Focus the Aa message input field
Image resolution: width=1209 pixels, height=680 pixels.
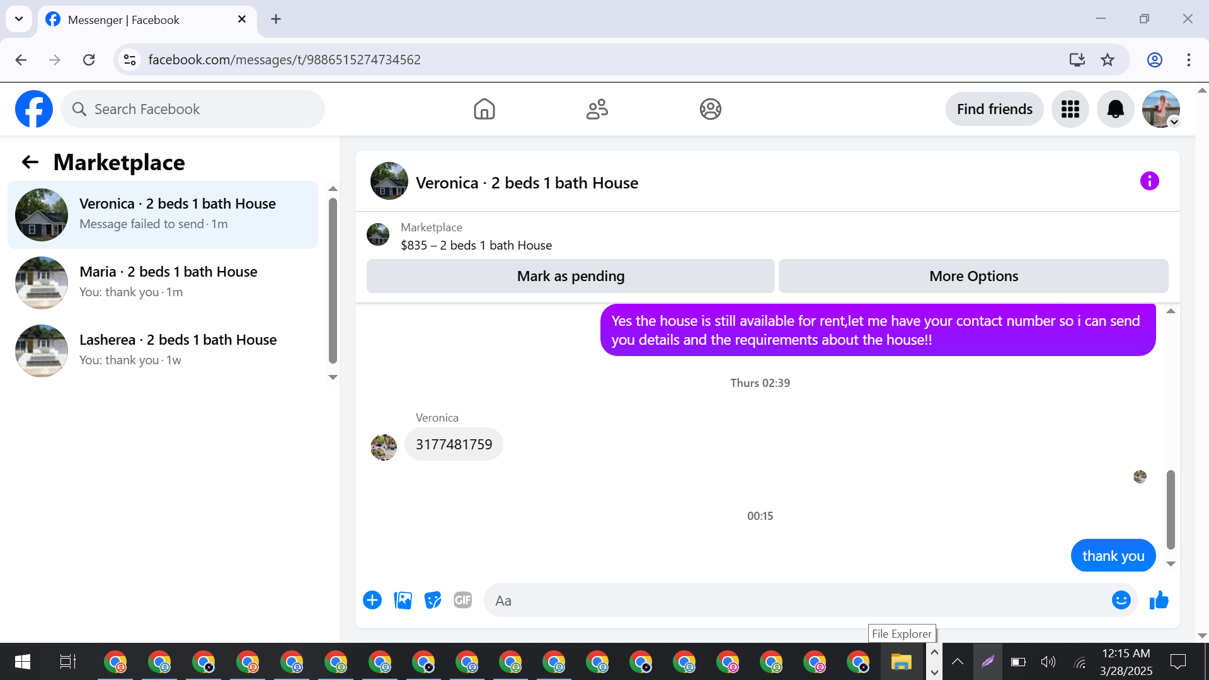[798, 601]
